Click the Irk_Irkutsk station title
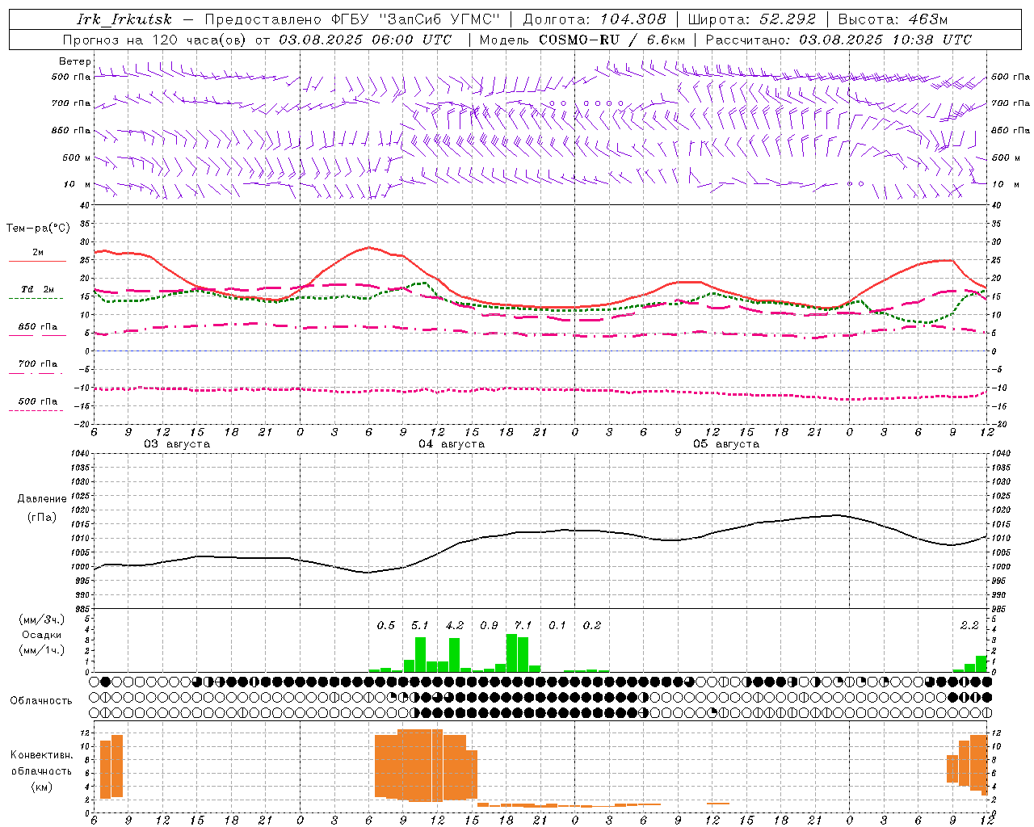 124,19
